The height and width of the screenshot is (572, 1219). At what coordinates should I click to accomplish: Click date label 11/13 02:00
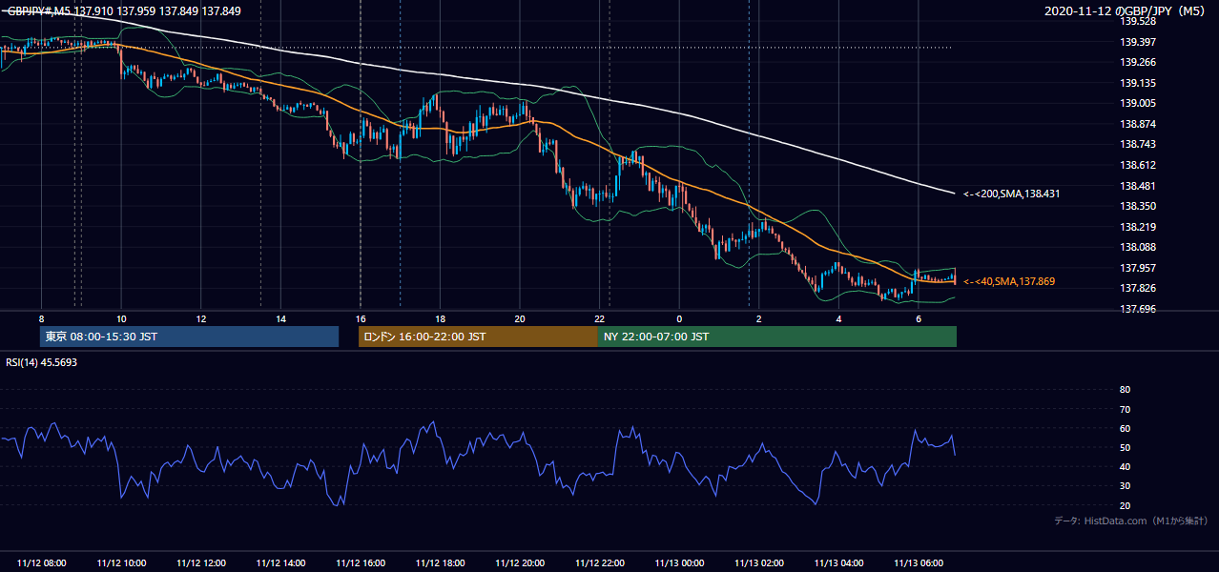759,563
